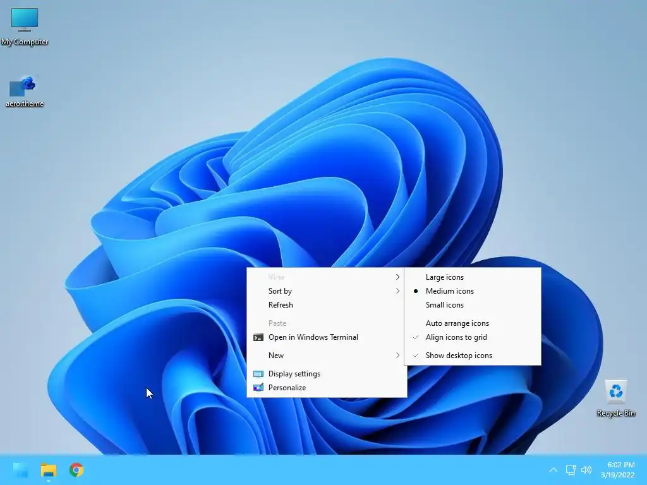Open the clock showing 6:02 PM
The image size is (647, 485).
pyautogui.click(x=618, y=470)
